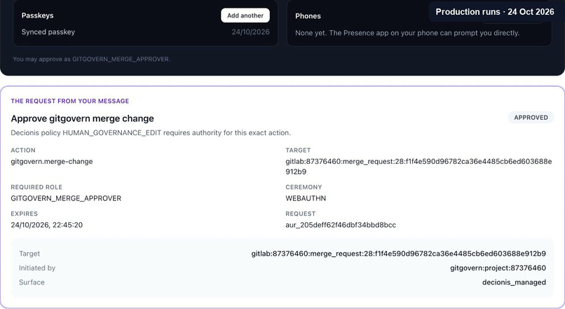This screenshot has width=565, height=309.
Task: Click gitgovern:project:87376460 initiator value
Action: coord(498,268)
